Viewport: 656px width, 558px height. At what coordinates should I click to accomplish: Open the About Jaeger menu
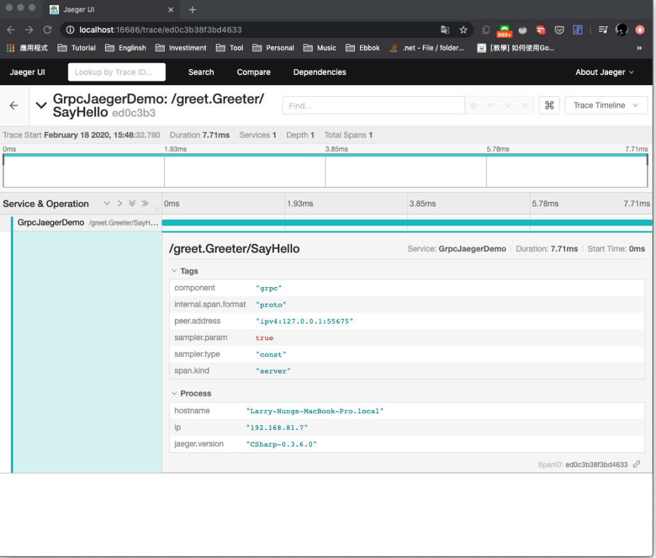tap(605, 72)
